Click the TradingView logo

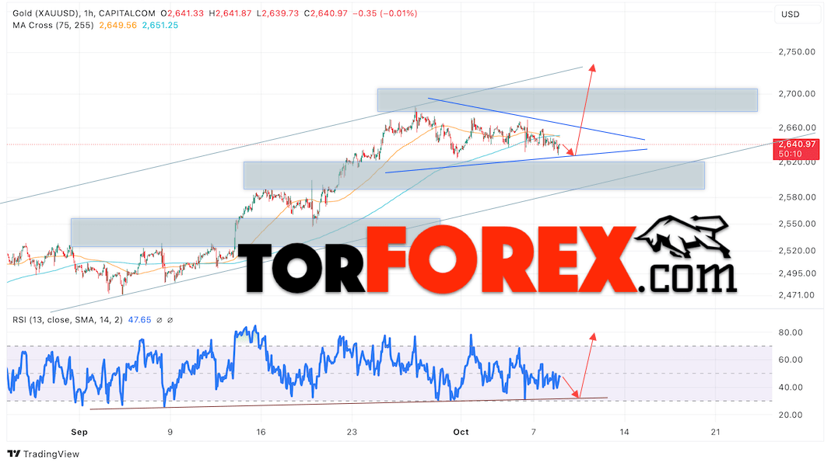(x=44, y=454)
